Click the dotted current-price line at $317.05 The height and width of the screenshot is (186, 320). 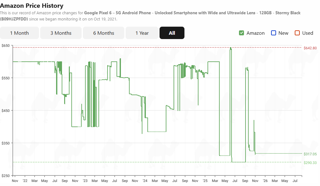point(279,153)
